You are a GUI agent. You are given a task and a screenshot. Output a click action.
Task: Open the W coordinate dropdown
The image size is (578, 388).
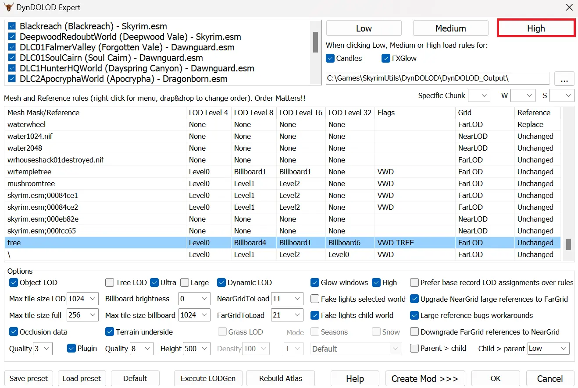(523, 95)
